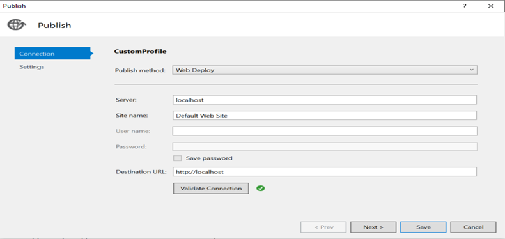505x239 pixels.
Task: Select the Connection tab in sidebar
Action: 53,54
